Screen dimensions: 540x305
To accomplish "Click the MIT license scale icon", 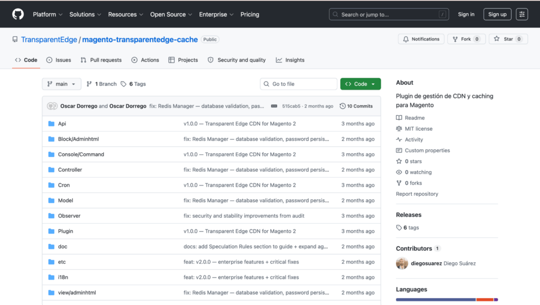I will click(399, 129).
